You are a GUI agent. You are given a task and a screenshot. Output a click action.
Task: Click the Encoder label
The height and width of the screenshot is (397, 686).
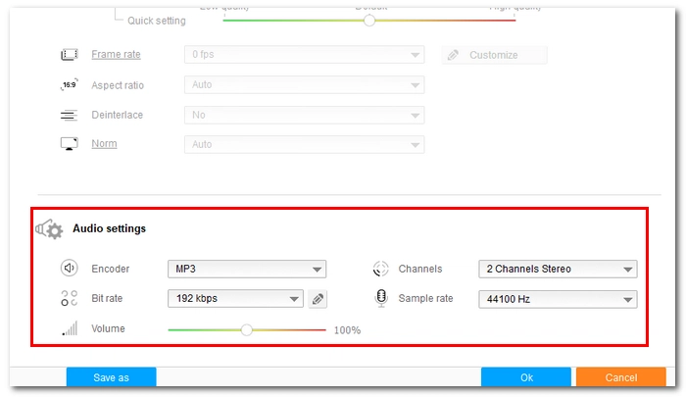tap(110, 269)
